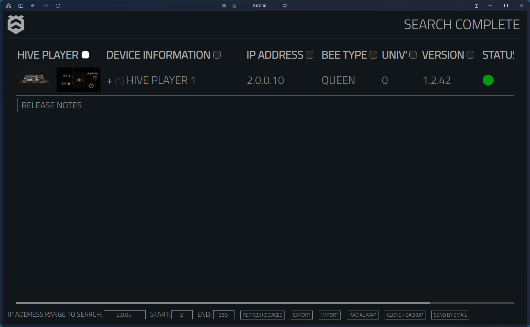This screenshot has height=327, width=530.
Task: Click the SEARCH COMPLETE status text
Action: click(x=462, y=25)
